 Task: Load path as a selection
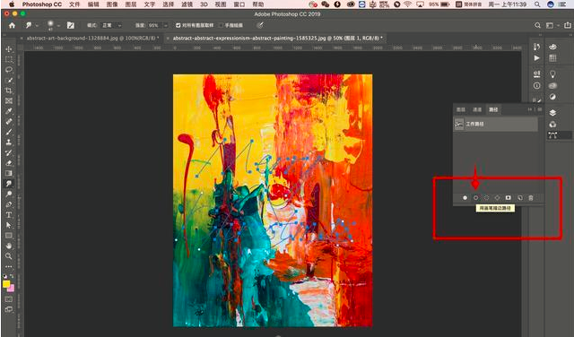coord(486,197)
